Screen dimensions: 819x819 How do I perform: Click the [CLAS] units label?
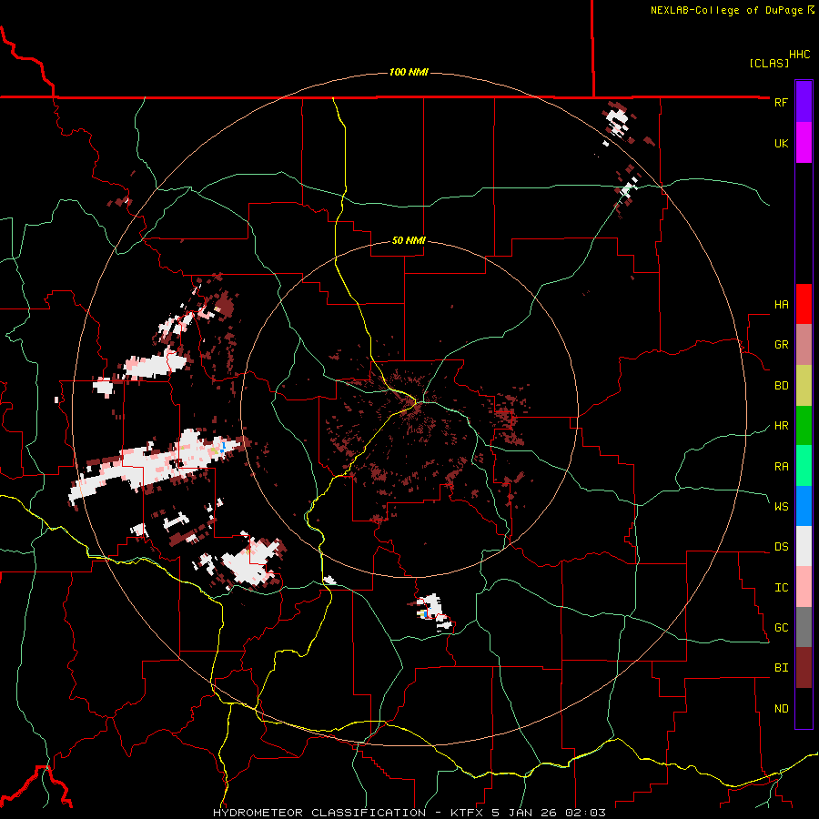(769, 63)
